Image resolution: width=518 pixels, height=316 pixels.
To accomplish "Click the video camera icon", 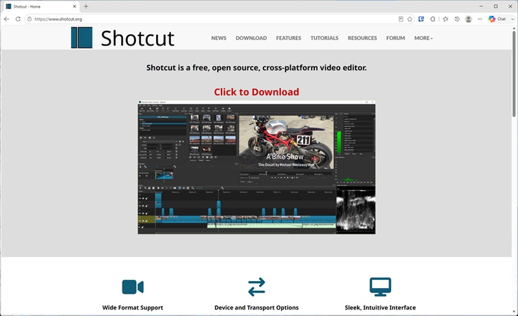I will (133, 287).
